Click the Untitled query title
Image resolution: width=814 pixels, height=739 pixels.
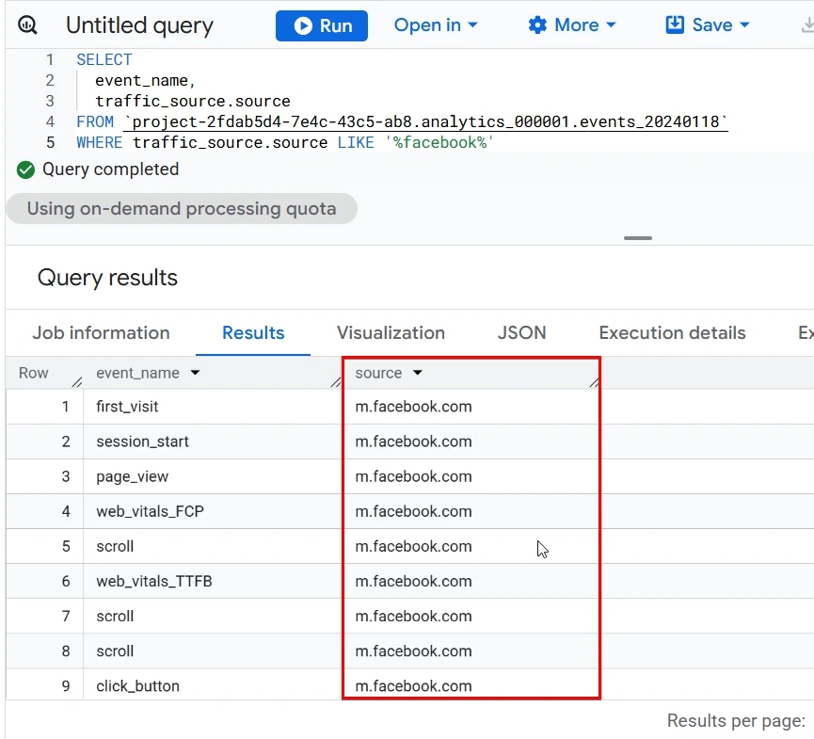point(139,25)
